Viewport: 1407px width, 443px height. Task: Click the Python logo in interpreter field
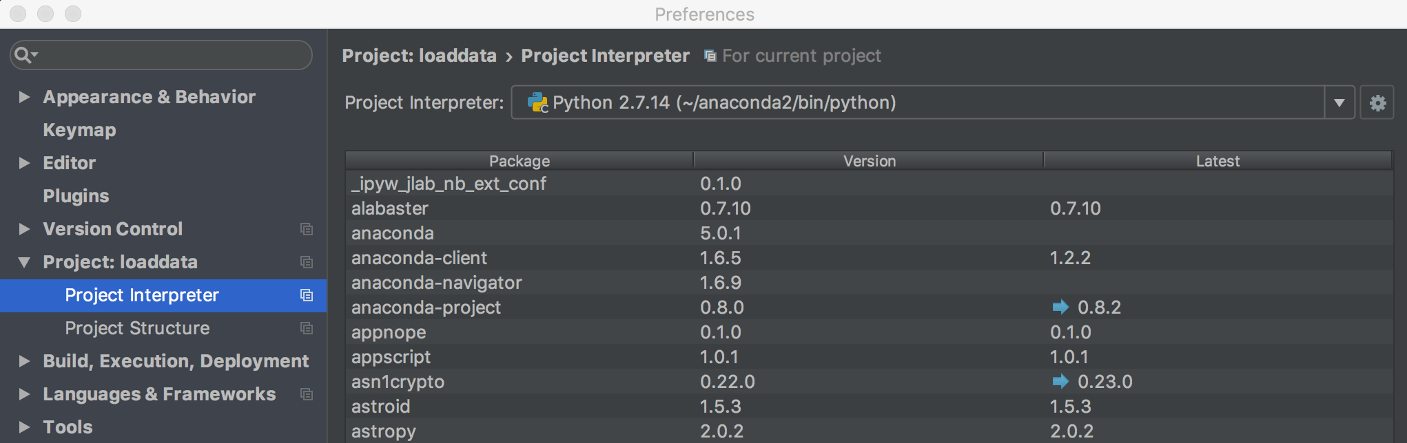537,102
